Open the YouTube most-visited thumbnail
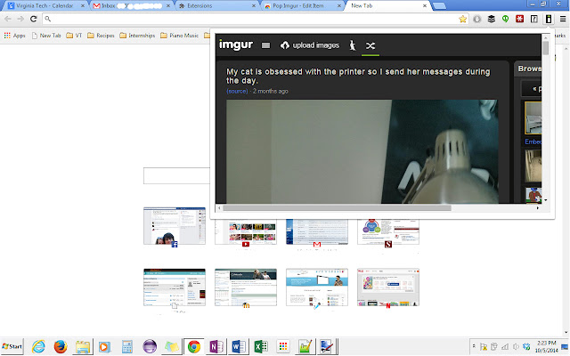The image size is (570, 356). (x=246, y=231)
